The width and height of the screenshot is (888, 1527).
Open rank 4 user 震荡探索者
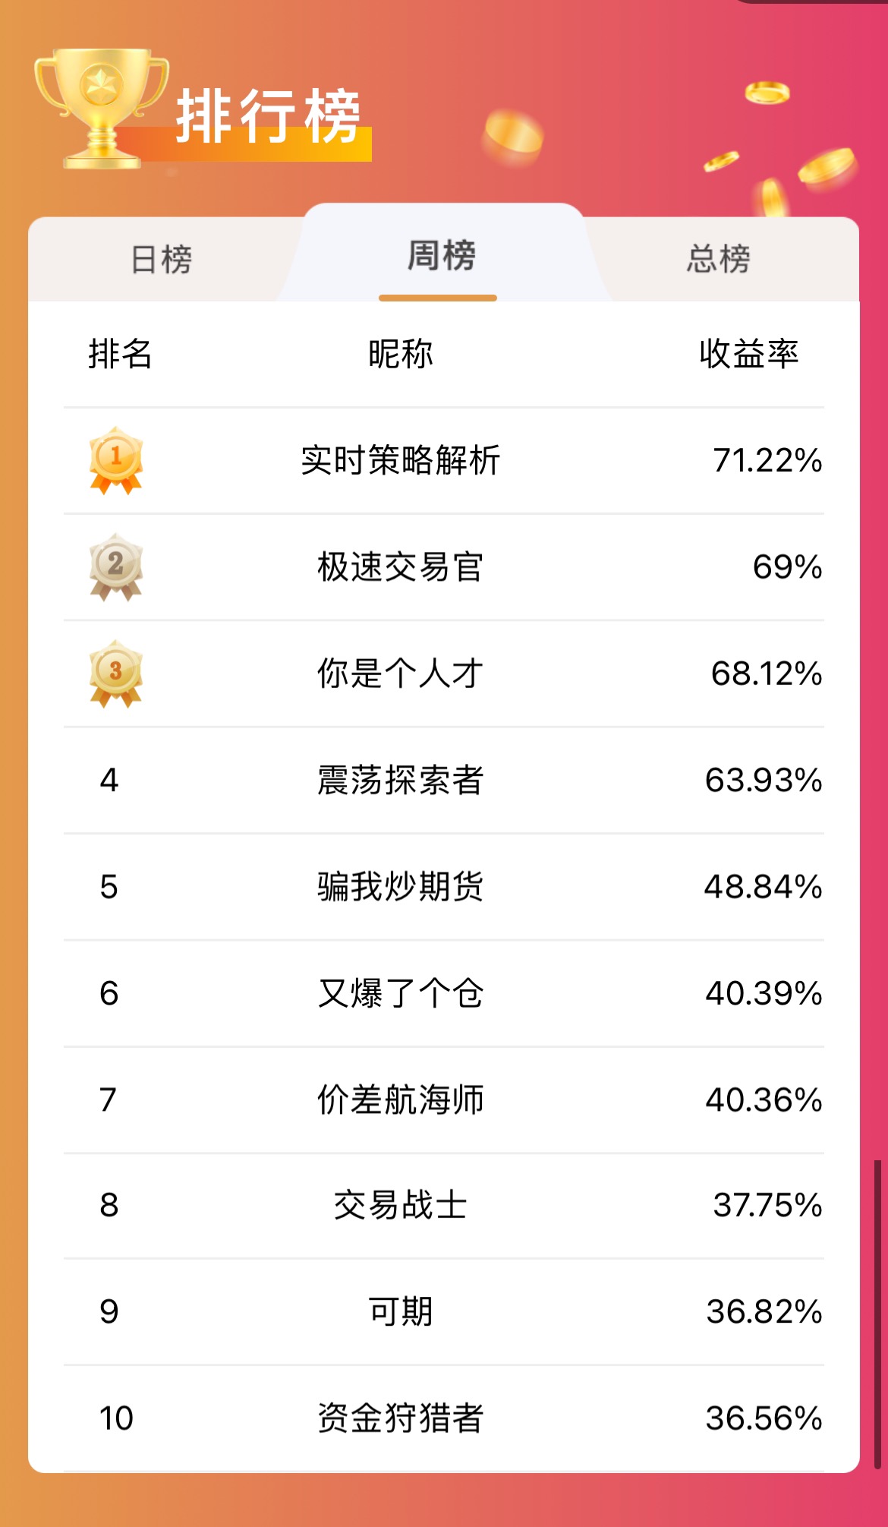pyautogui.click(x=400, y=780)
